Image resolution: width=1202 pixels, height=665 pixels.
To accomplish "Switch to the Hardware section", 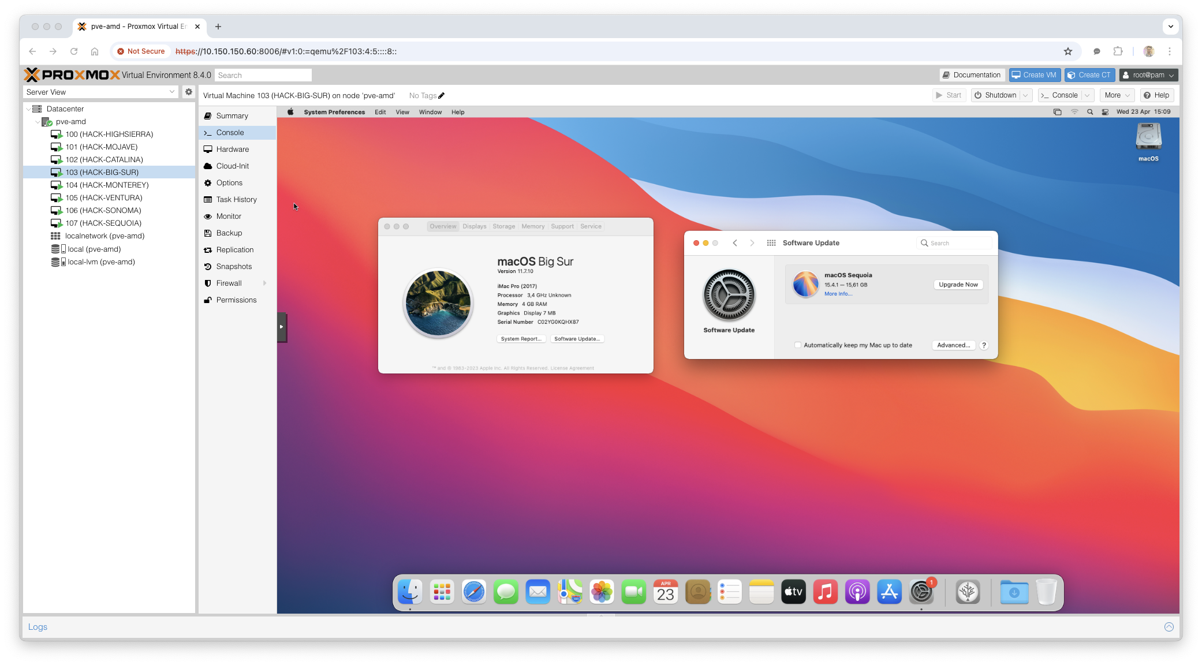I will click(x=232, y=150).
